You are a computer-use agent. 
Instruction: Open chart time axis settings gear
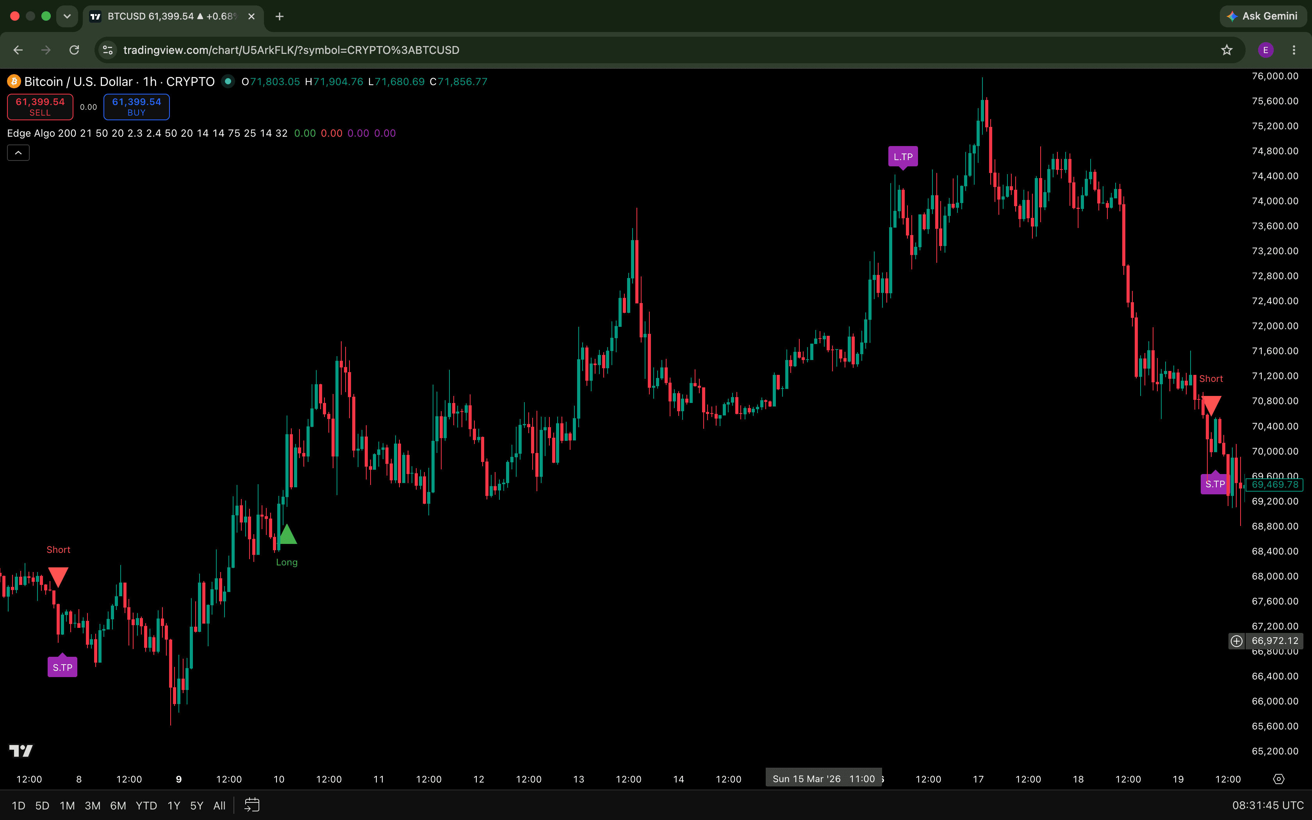tap(1278, 779)
